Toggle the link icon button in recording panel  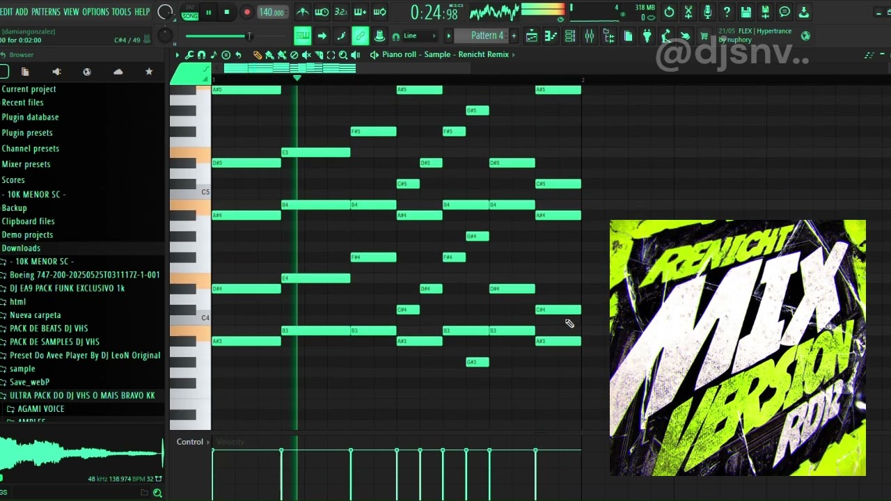pyautogui.click(x=360, y=36)
